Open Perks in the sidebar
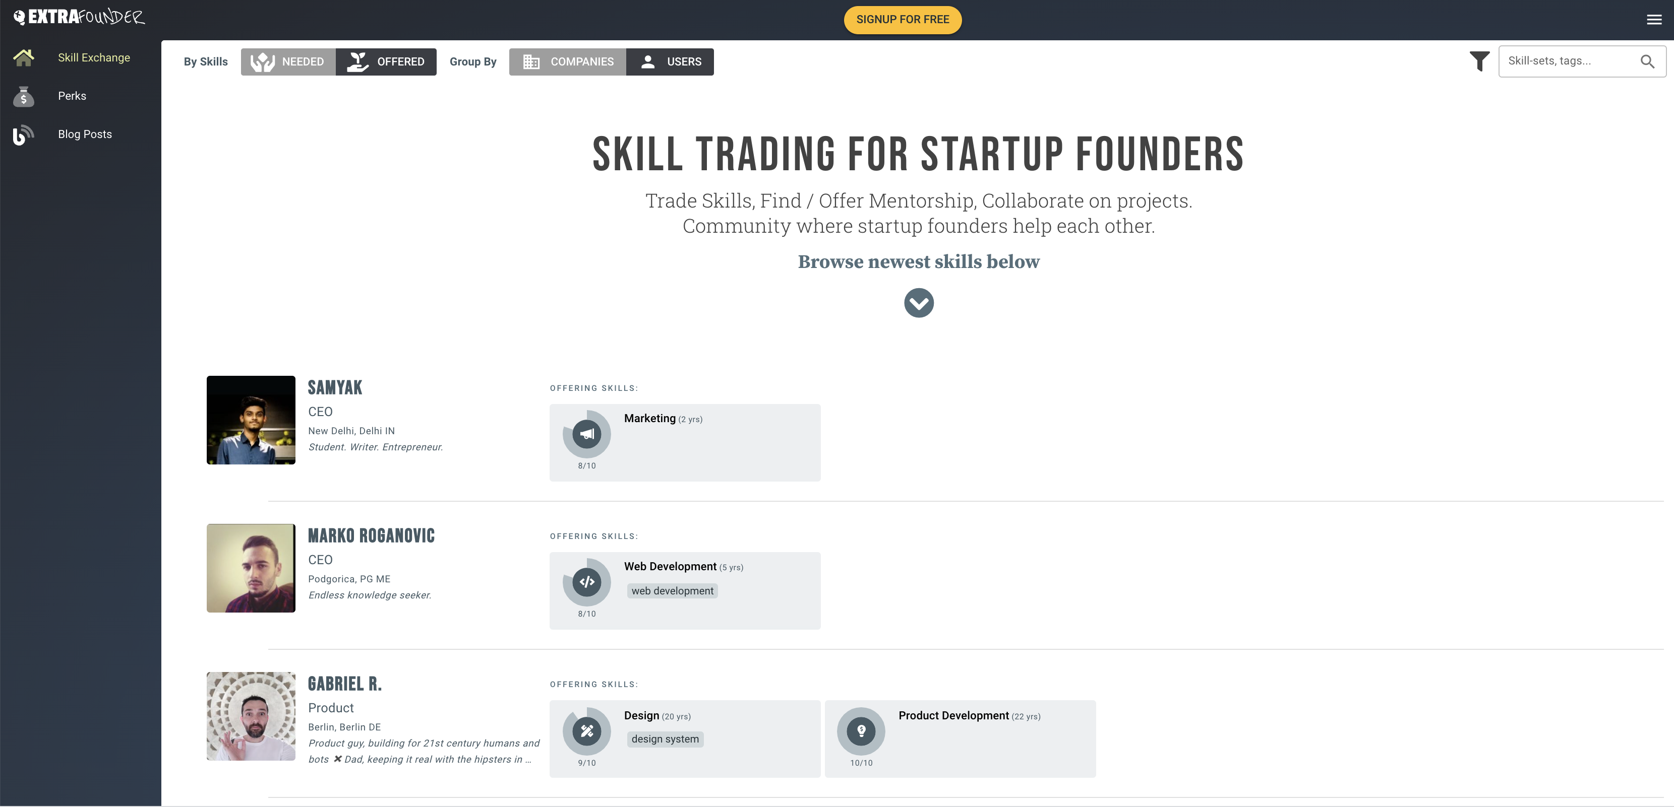 point(72,96)
